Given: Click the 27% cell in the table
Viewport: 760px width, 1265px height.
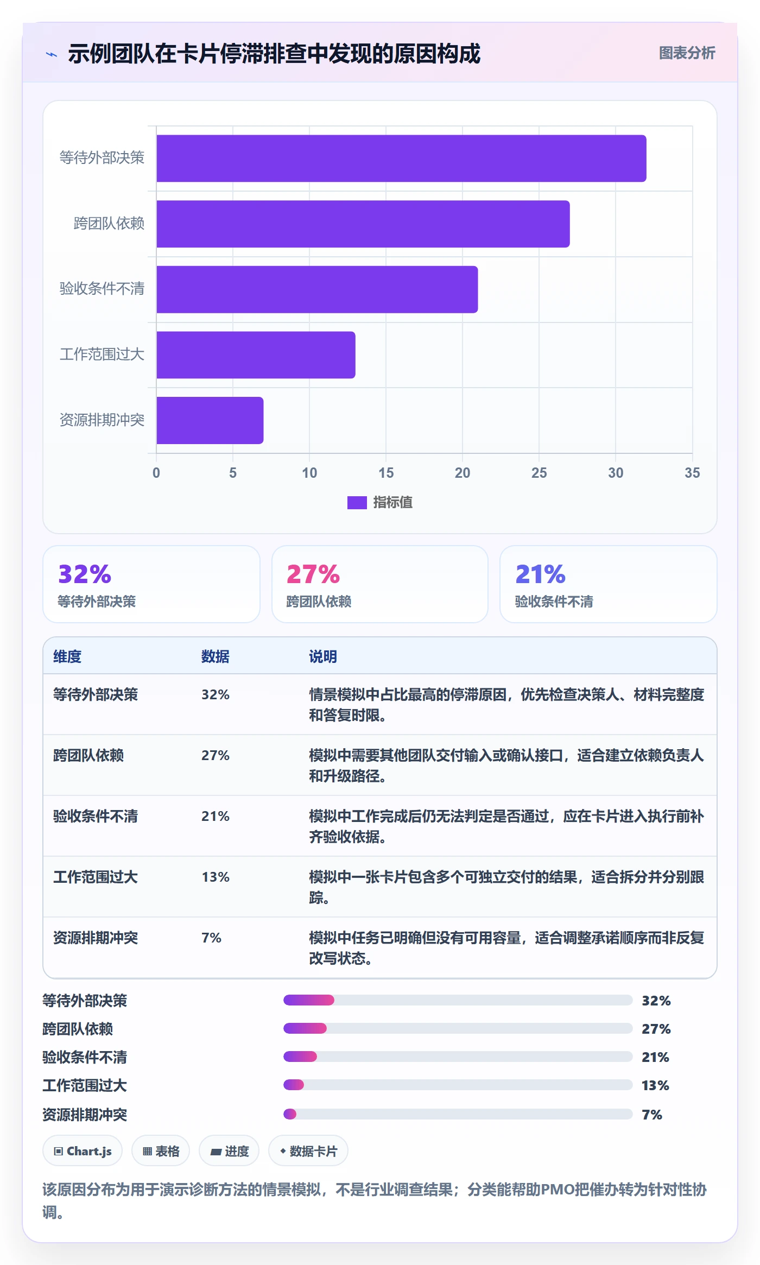Looking at the screenshot, I should (x=216, y=756).
